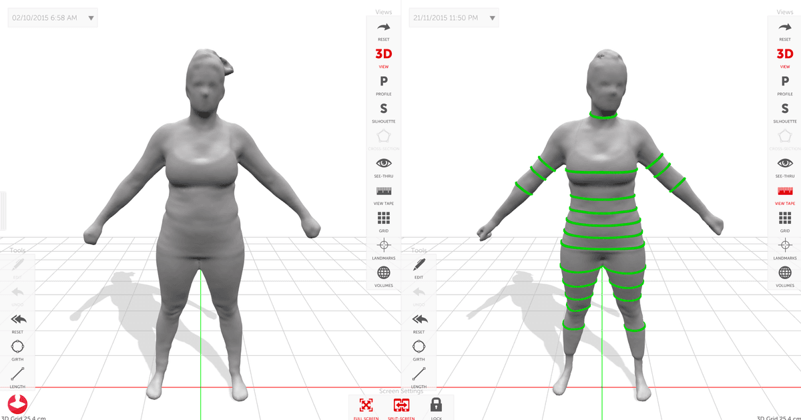This screenshot has width=801, height=420.
Task: Activate 3D view in right panel
Action: [785, 57]
